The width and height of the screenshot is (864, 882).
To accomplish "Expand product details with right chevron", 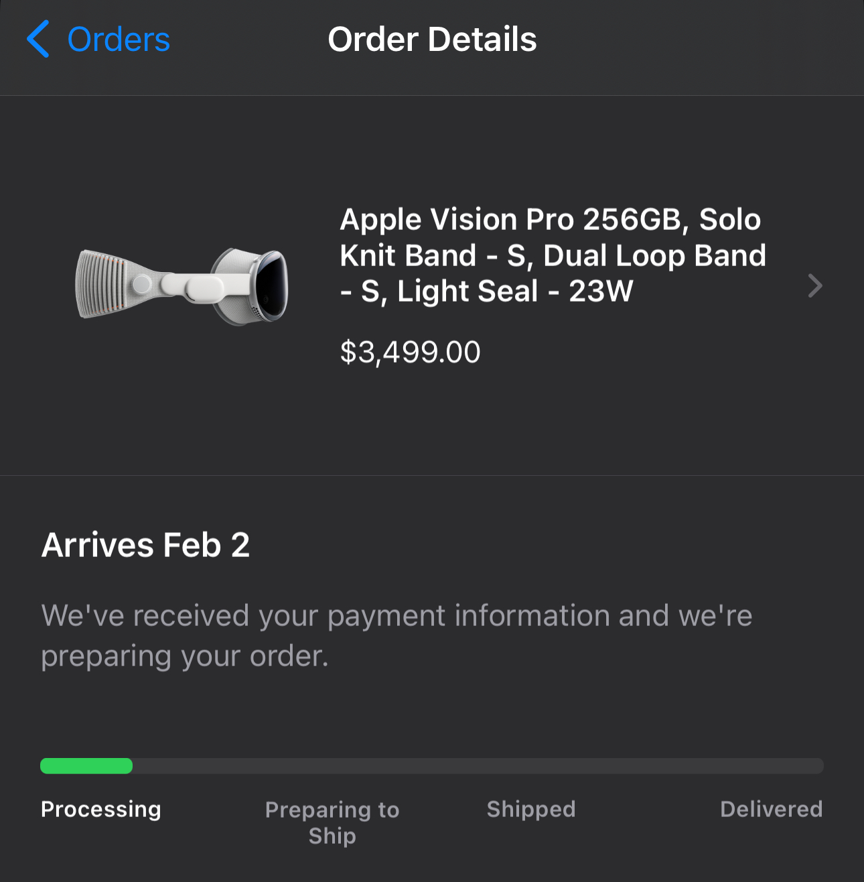I will coord(814,286).
